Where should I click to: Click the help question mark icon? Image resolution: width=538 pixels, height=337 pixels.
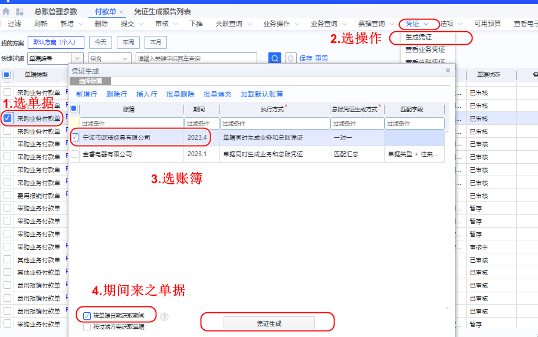tap(164, 316)
